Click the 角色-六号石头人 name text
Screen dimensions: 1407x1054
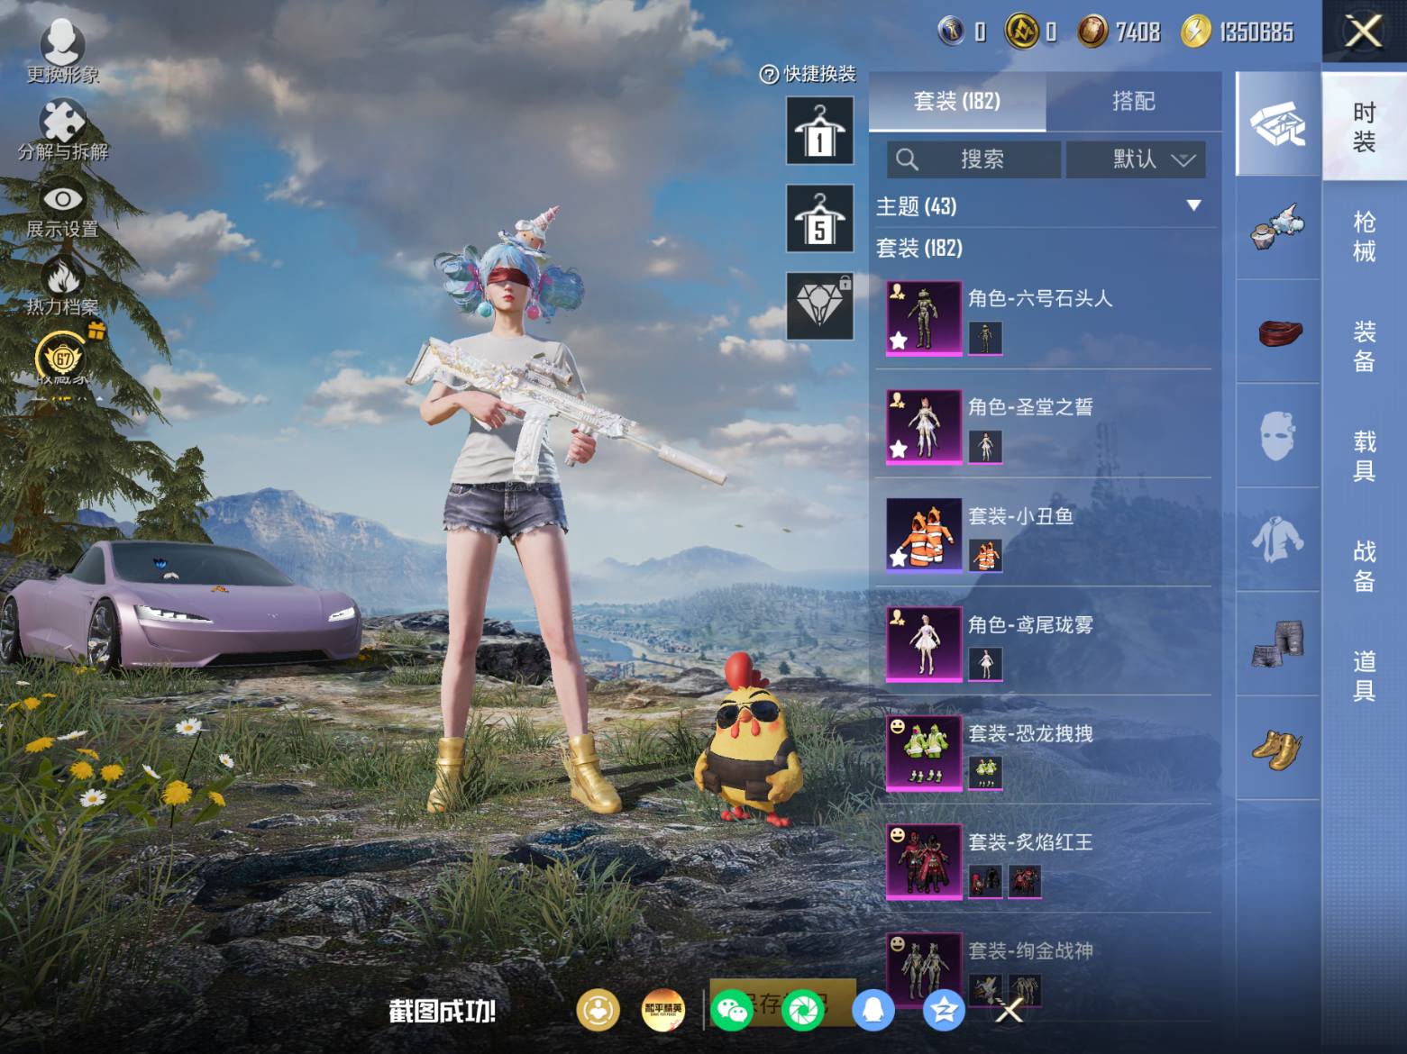point(1040,298)
